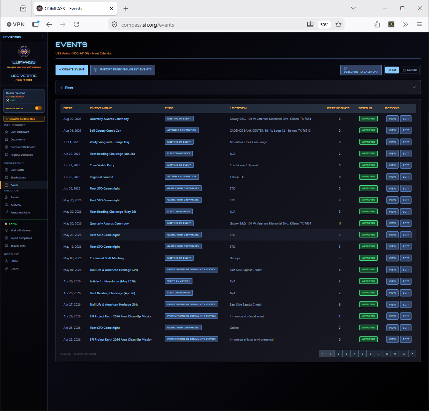429x411 pixels.
Task: Bookmark this page with star icon
Action: point(338,24)
